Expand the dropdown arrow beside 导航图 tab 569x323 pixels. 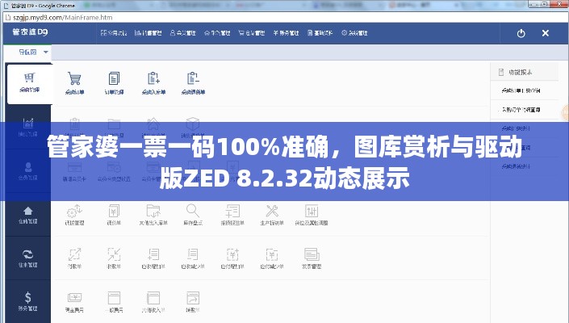(x=46, y=52)
